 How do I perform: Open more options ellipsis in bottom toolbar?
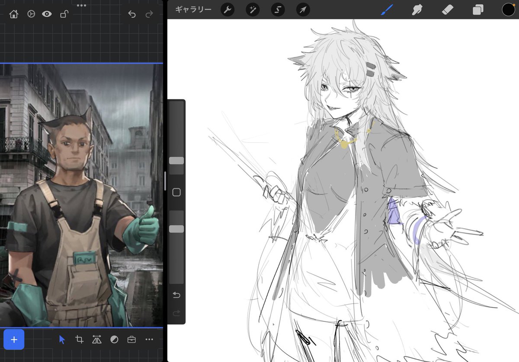[149, 340]
